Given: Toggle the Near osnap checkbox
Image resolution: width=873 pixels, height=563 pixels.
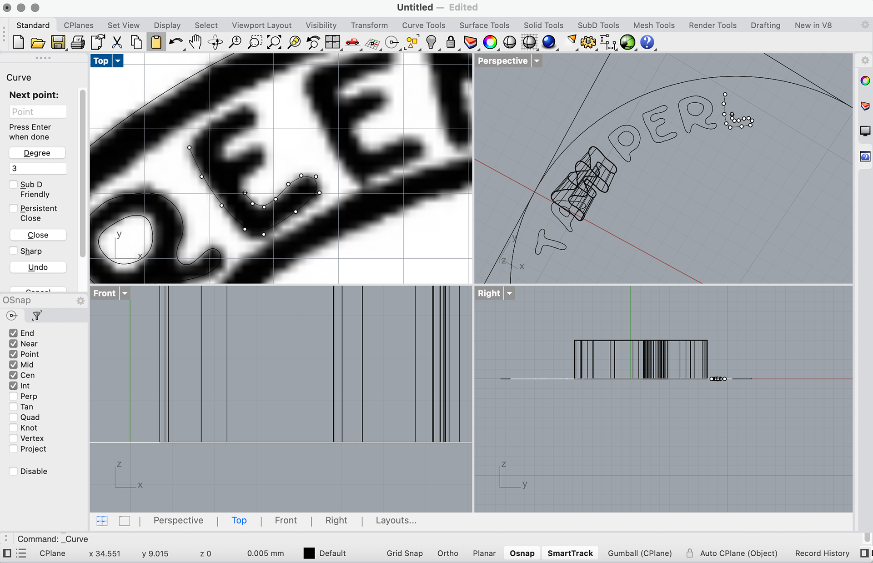Looking at the screenshot, I should 13,343.
